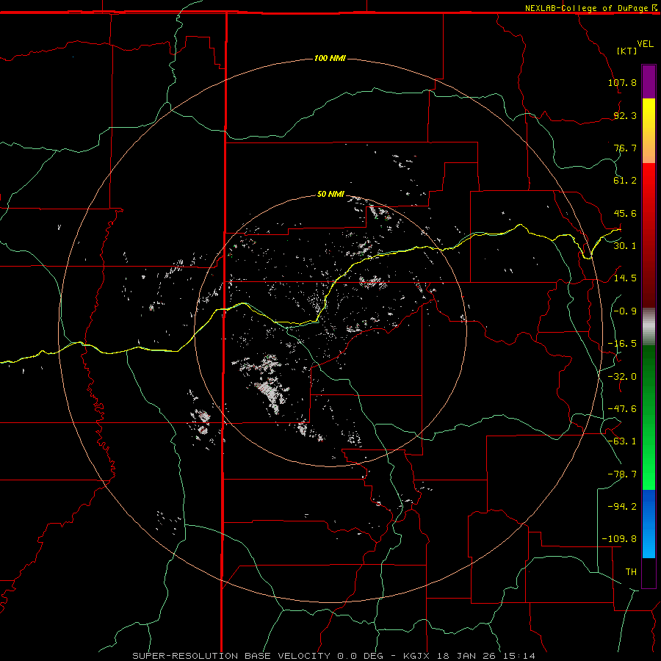The image size is (661, 661).
Task: Click the -63.1 velocity scale value
Action: click(622, 441)
